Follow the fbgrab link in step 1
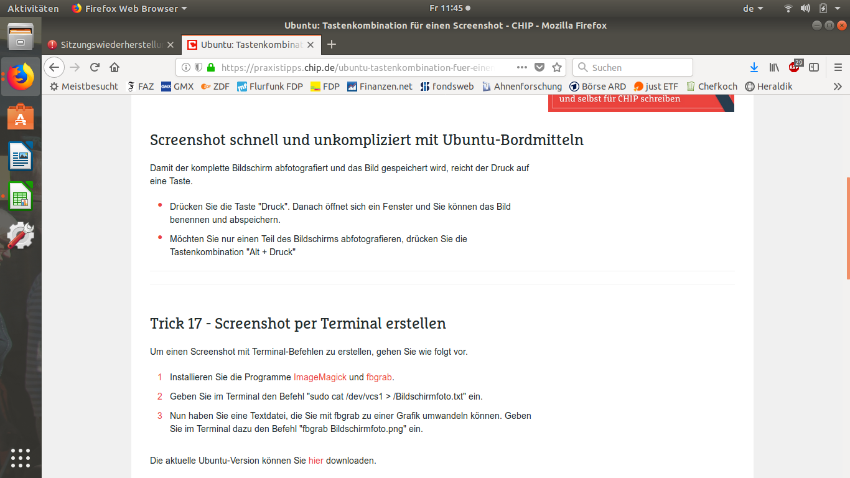 pyautogui.click(x=380, y=377)
